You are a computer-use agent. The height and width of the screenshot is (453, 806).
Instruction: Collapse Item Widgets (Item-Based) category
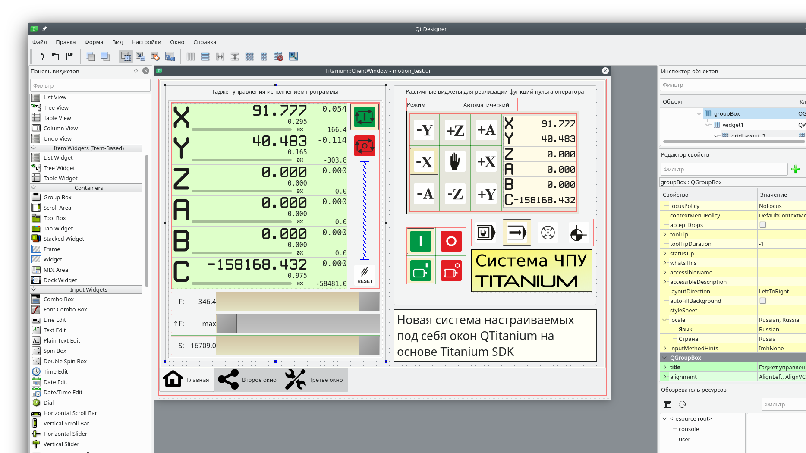coord(34,148)
